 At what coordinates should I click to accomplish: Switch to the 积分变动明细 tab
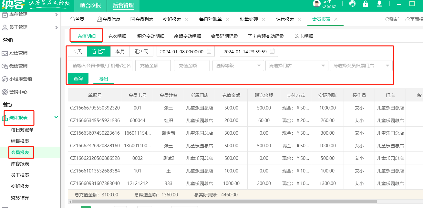point(150,36)
